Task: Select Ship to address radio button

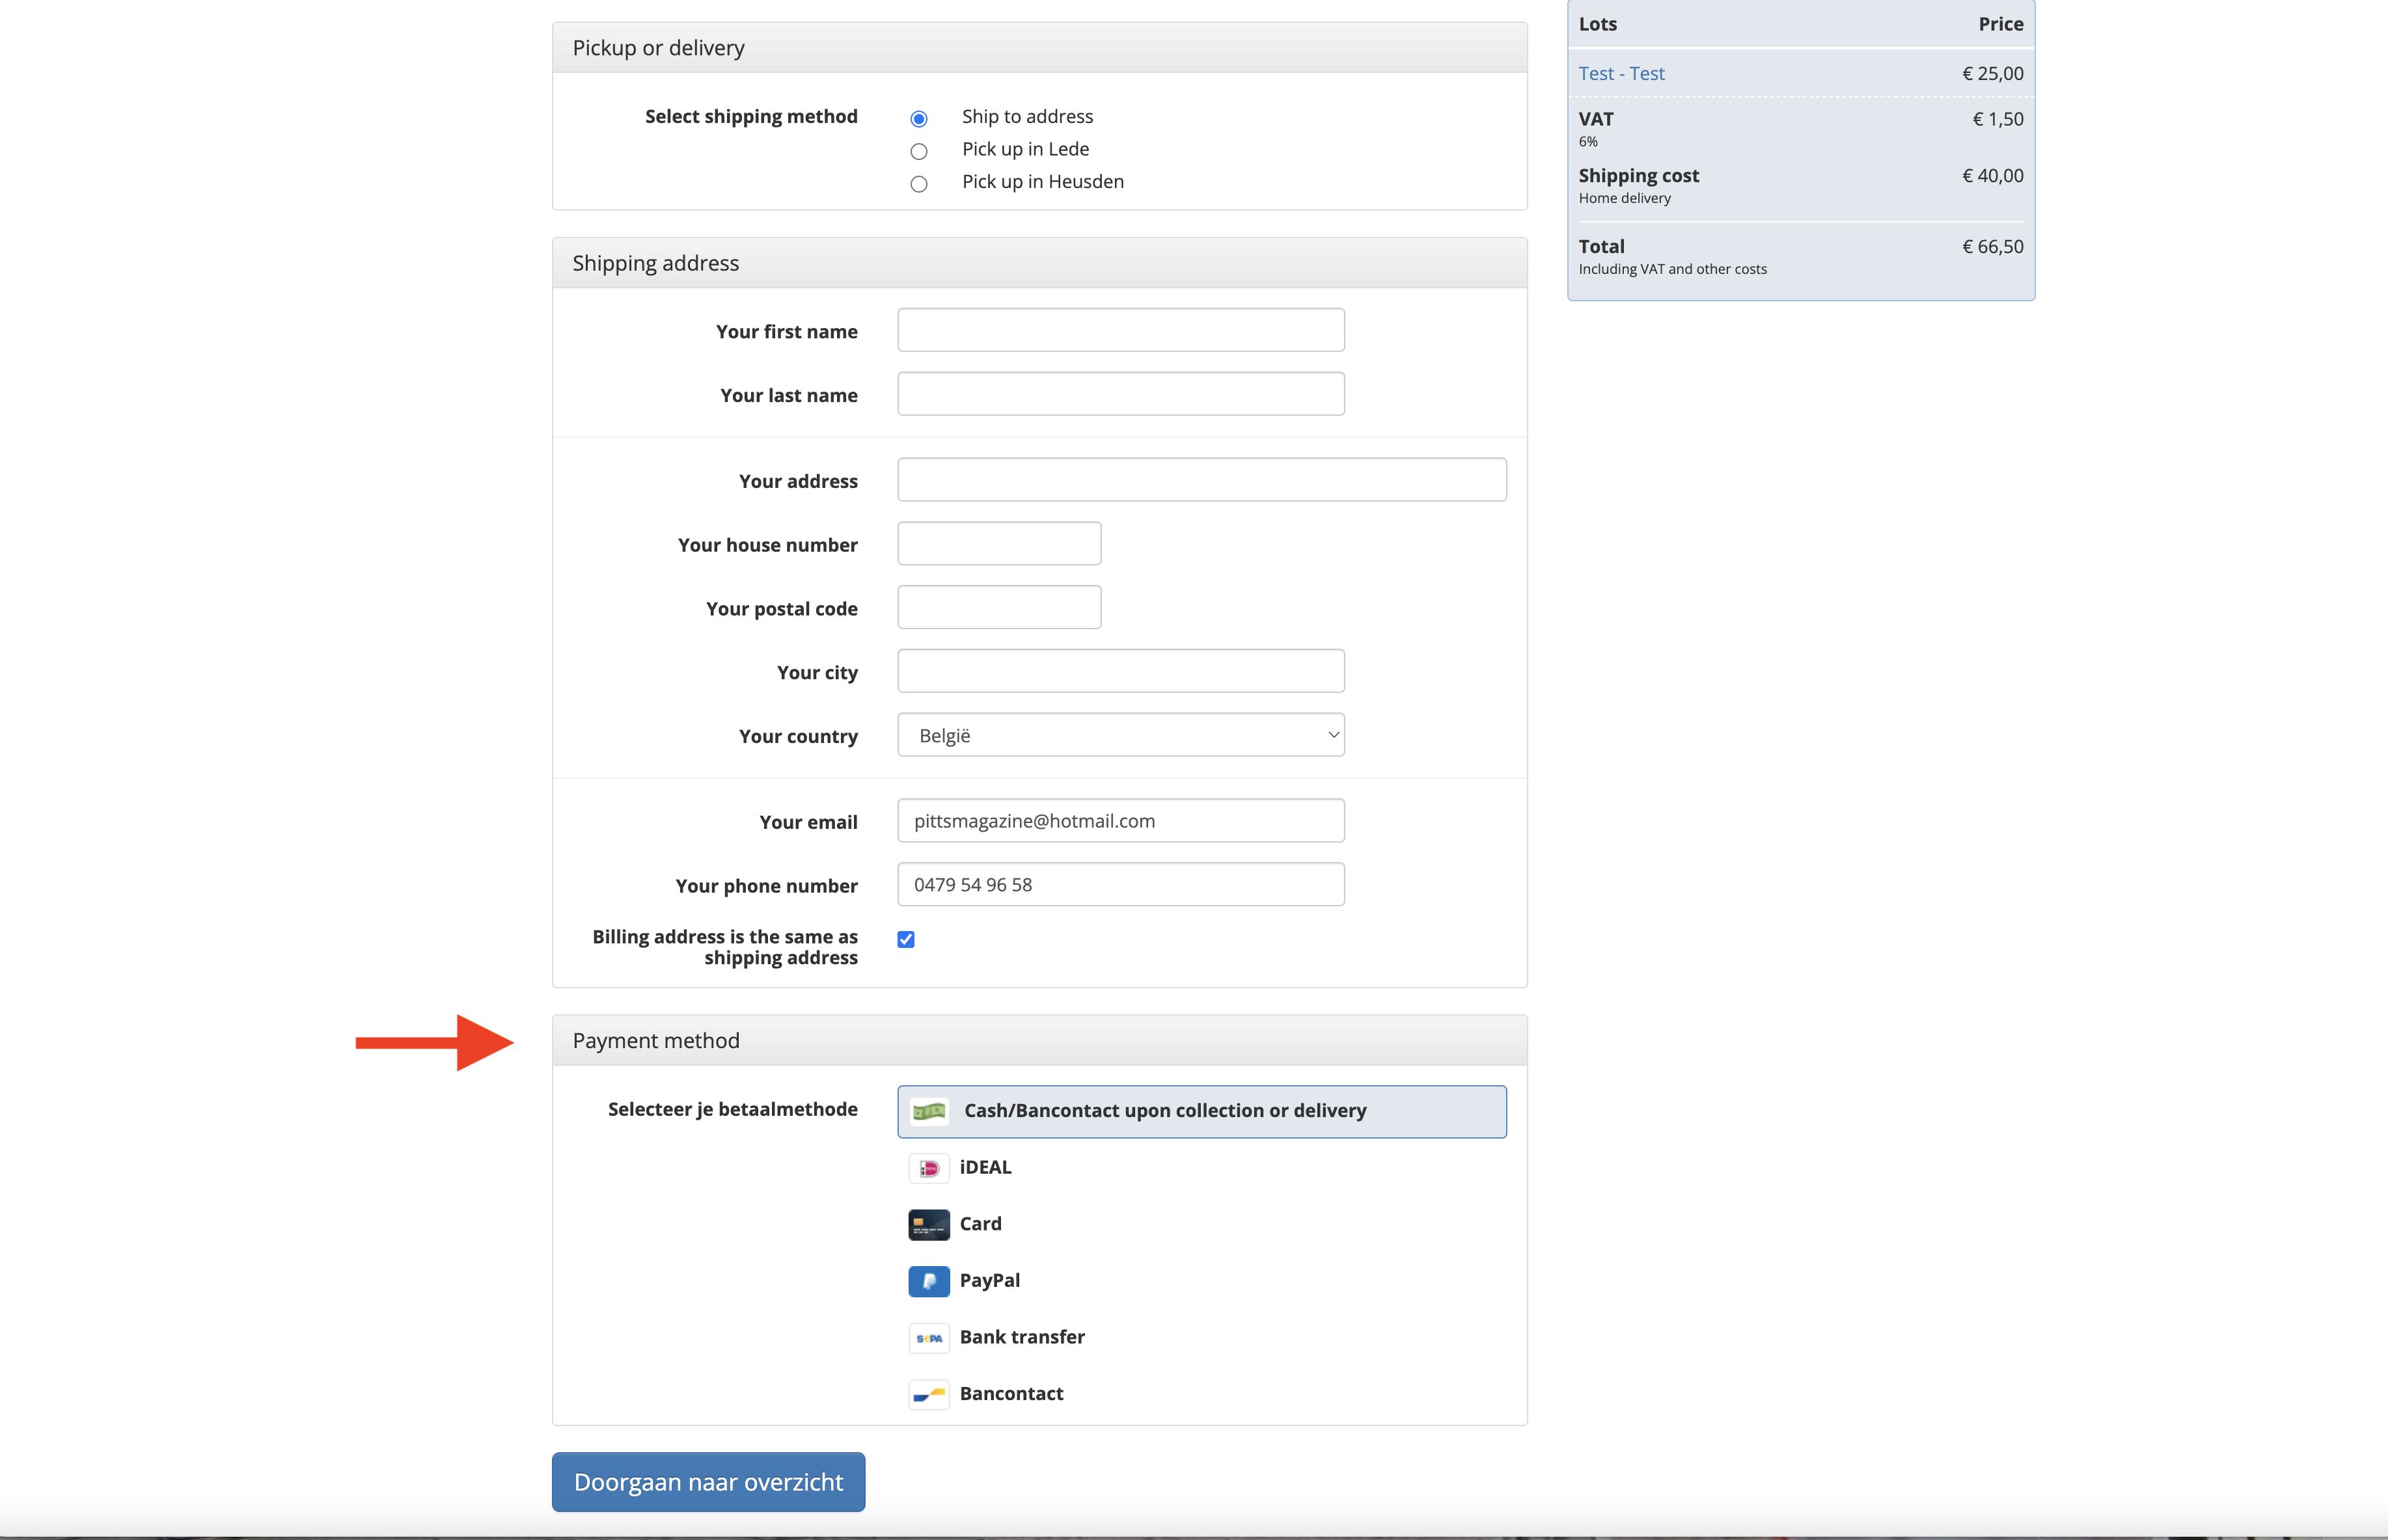Action: (918, 119)
